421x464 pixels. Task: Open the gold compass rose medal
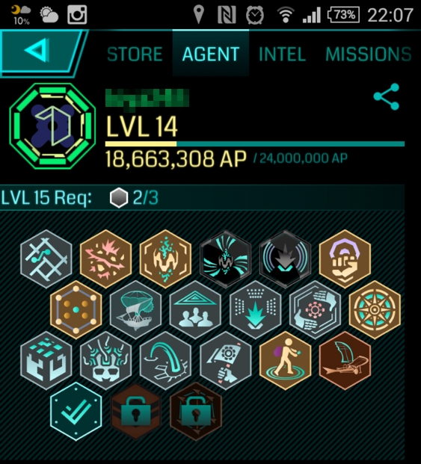tap(375, 310)
